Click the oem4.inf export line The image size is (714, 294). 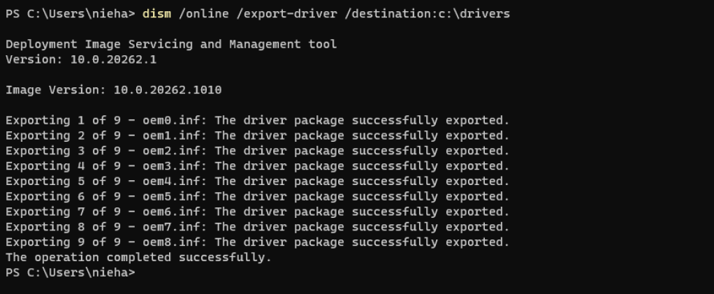coord(257,182)
